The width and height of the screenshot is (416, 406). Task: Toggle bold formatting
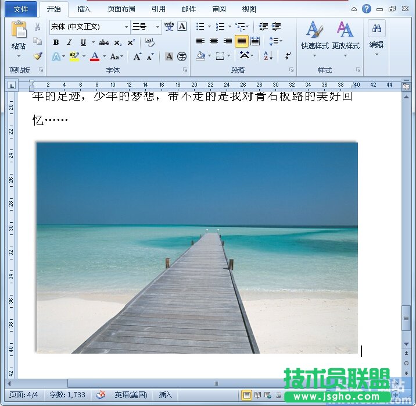[x=56, y=42]
